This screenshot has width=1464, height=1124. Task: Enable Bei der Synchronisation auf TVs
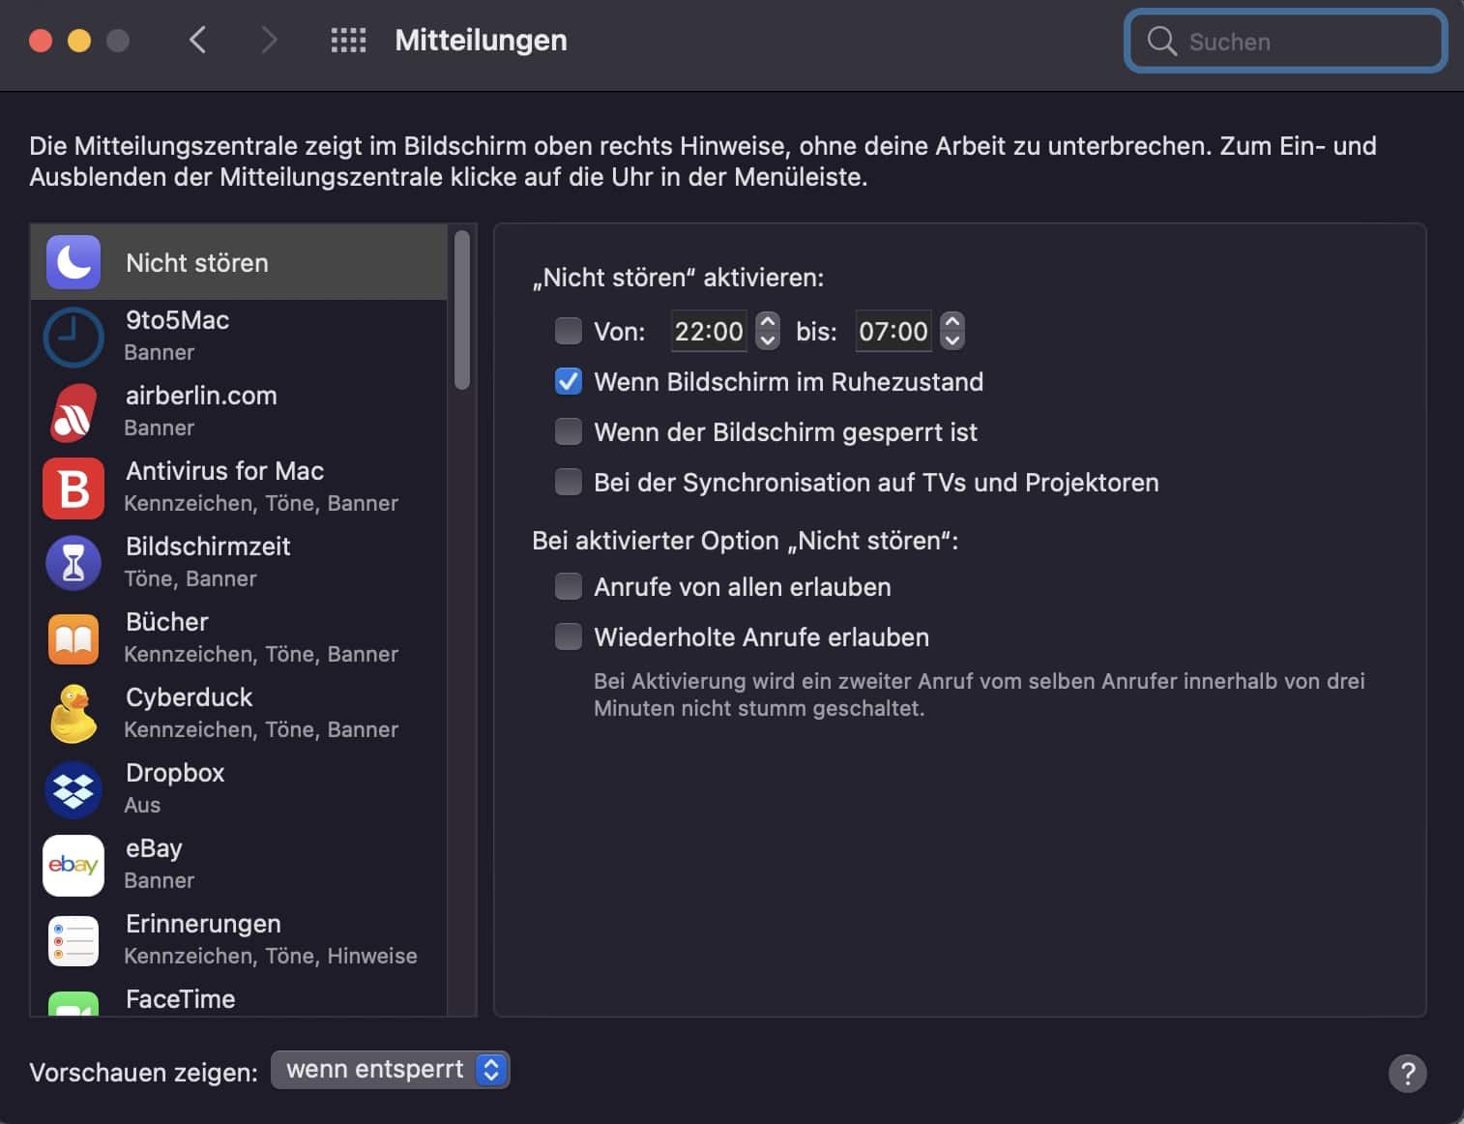[569, 482]
